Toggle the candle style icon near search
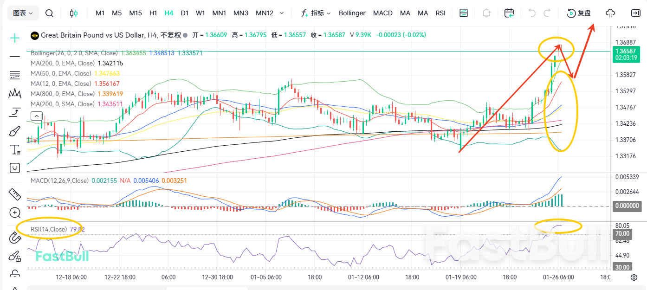The width and height of the screenshot is (647, 290). coord(74,13)
